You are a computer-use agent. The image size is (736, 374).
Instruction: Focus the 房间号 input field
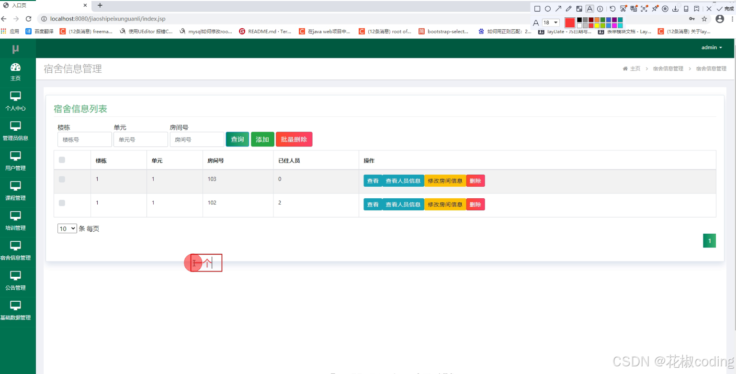click(197, 139)
